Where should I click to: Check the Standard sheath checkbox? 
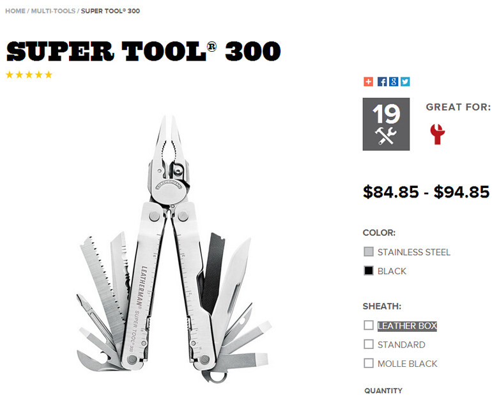(x=369, y=344)
